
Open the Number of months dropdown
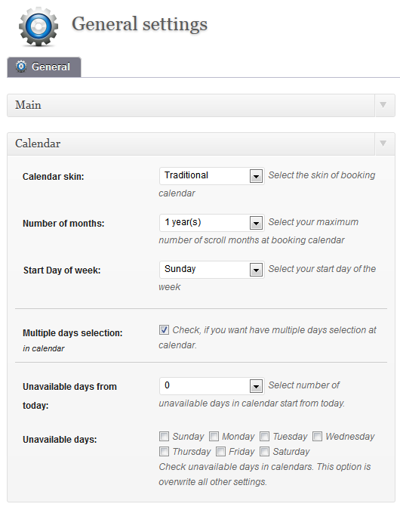click(211, 223)
